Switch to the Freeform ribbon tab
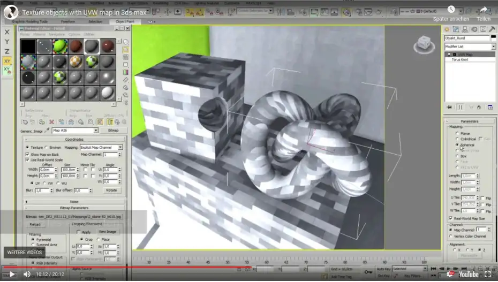Screen dimensions: 498x282 point(68,21)
